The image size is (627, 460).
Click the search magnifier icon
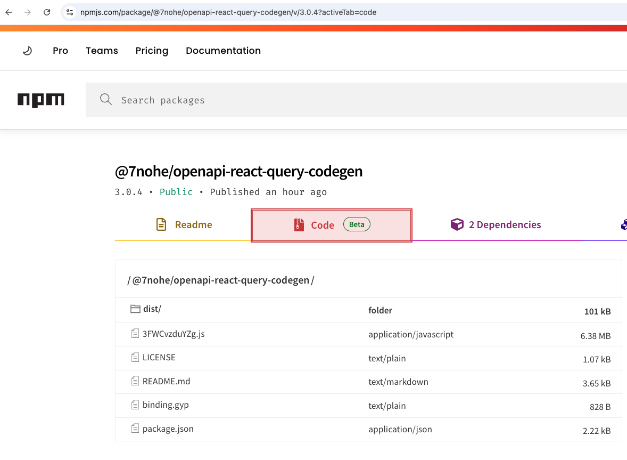pyautogui.click(x=106, y=99)
